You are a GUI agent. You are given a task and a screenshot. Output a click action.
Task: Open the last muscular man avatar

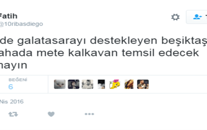143,84
